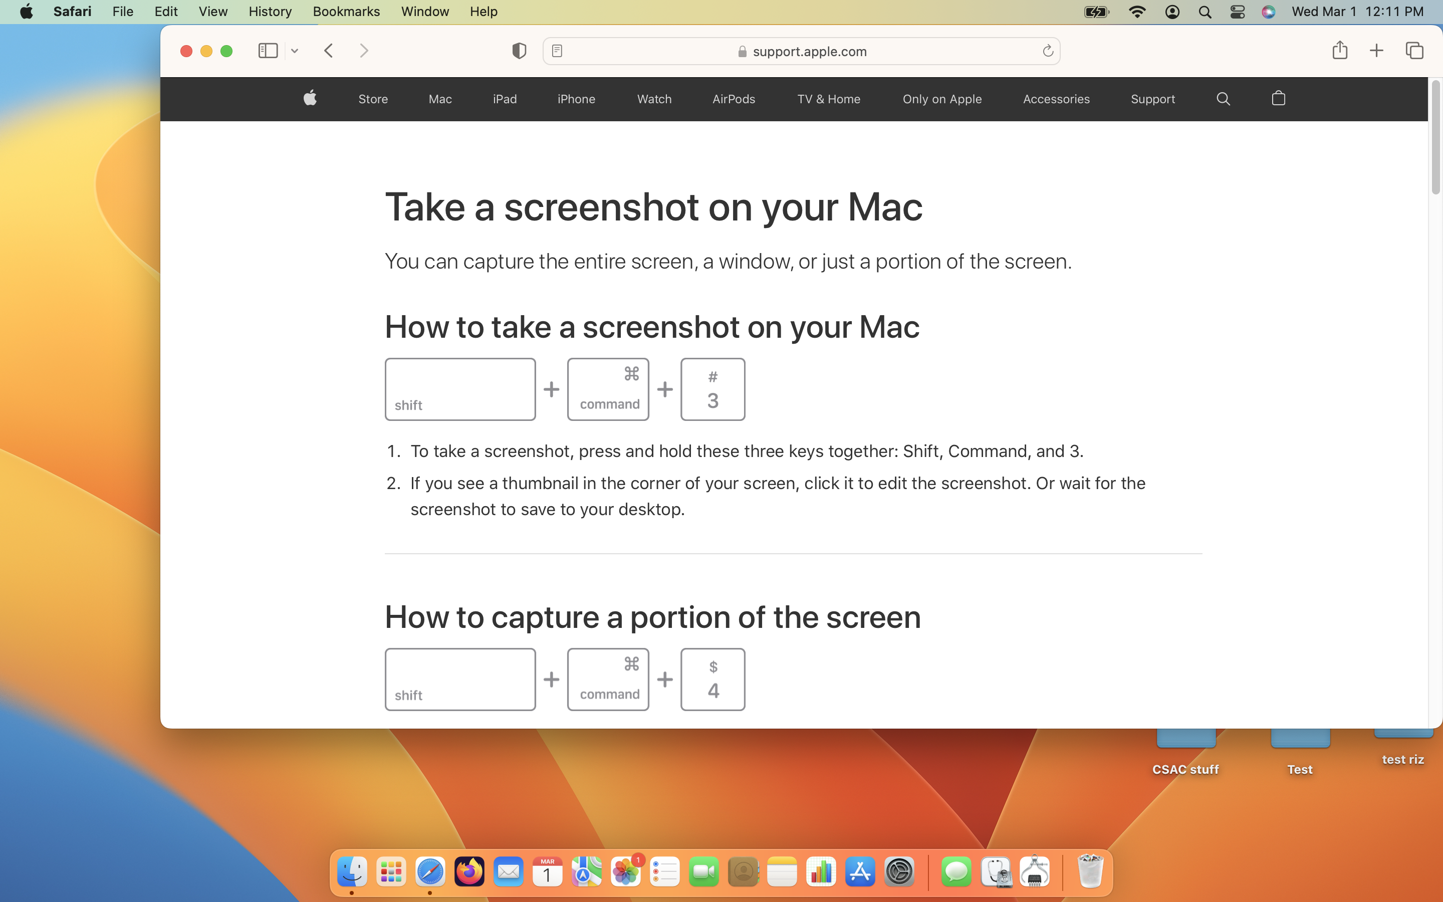This screenshot has height=902, width=1443.
Task: Open the History menu
Action: click(x=270, y=12)
